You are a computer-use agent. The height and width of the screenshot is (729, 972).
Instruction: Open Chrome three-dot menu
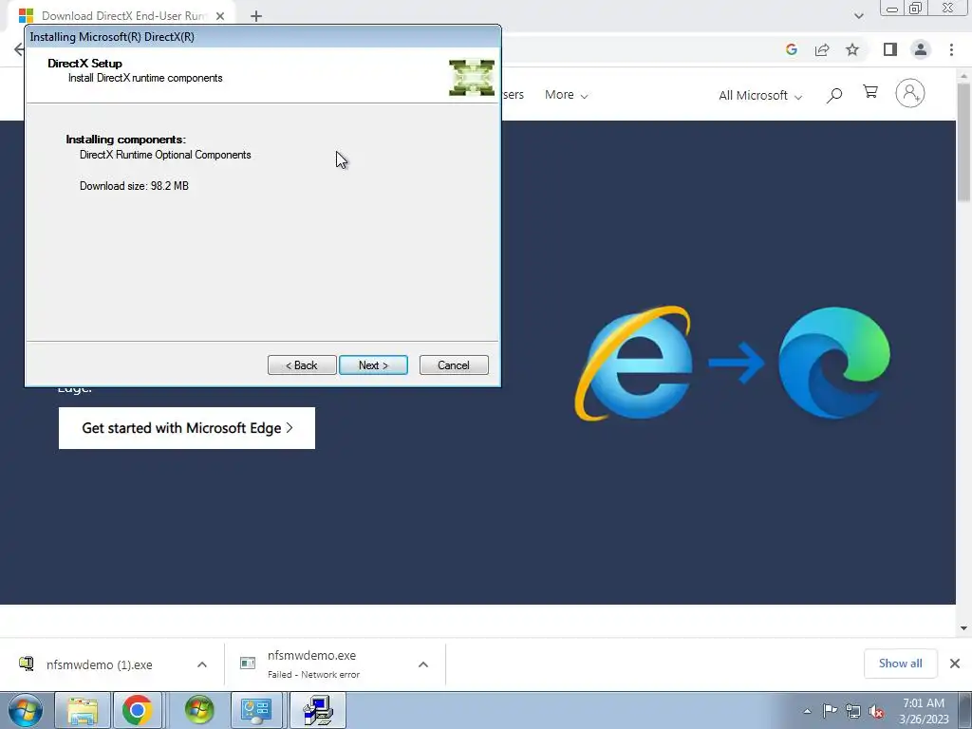click(x=951, y=49)
